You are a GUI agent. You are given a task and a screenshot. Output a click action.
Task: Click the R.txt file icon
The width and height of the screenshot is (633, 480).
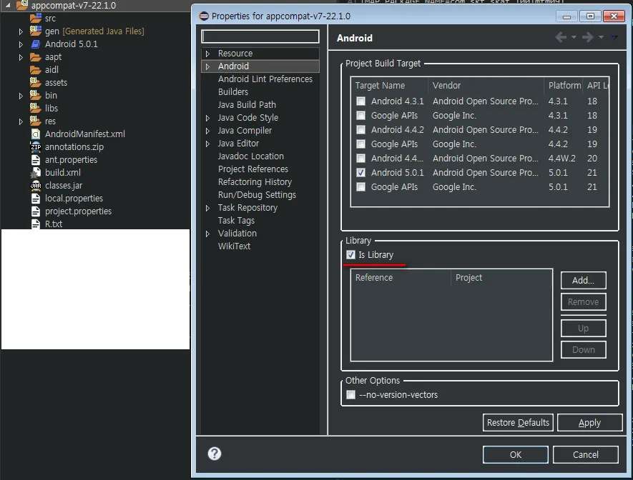[x=36, y=224]
